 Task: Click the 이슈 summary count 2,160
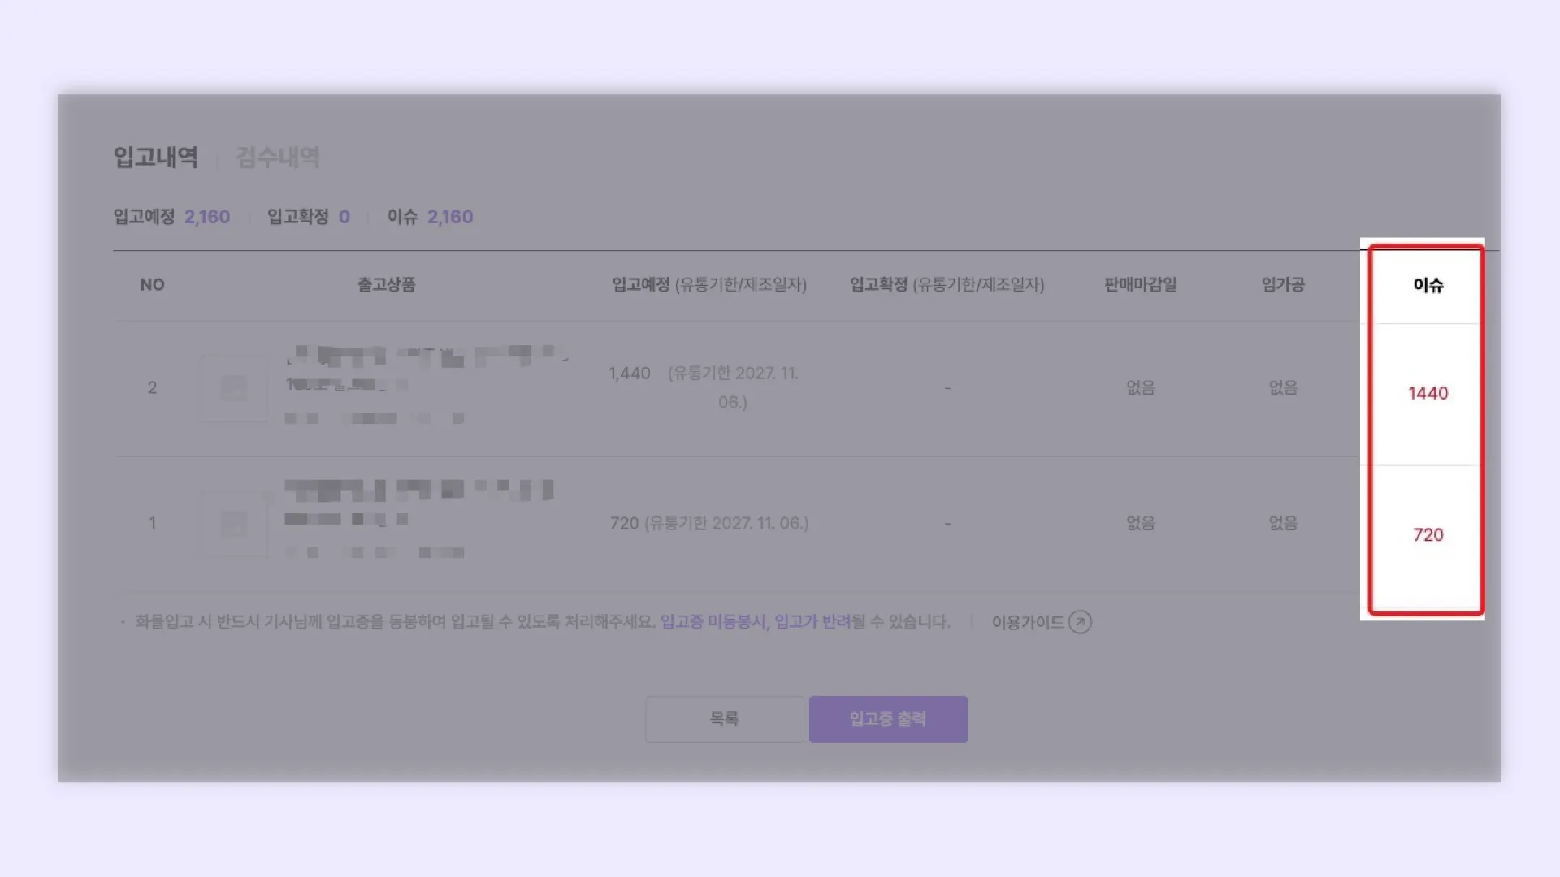pyautogui.click(x=450, y=217)
